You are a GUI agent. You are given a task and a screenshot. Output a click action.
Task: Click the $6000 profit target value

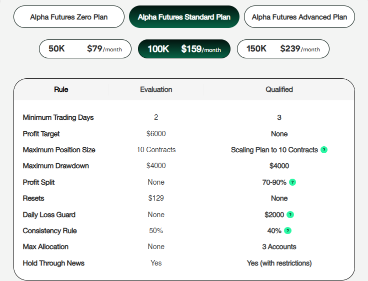[156, 134]
